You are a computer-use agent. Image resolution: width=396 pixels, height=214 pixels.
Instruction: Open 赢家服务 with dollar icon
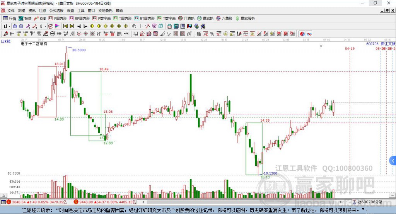pyautogui.click(x=245, y=18)
